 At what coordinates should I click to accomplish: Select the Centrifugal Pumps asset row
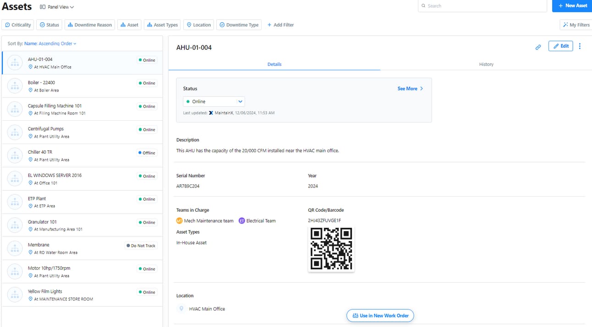click(x=82, y=133)
